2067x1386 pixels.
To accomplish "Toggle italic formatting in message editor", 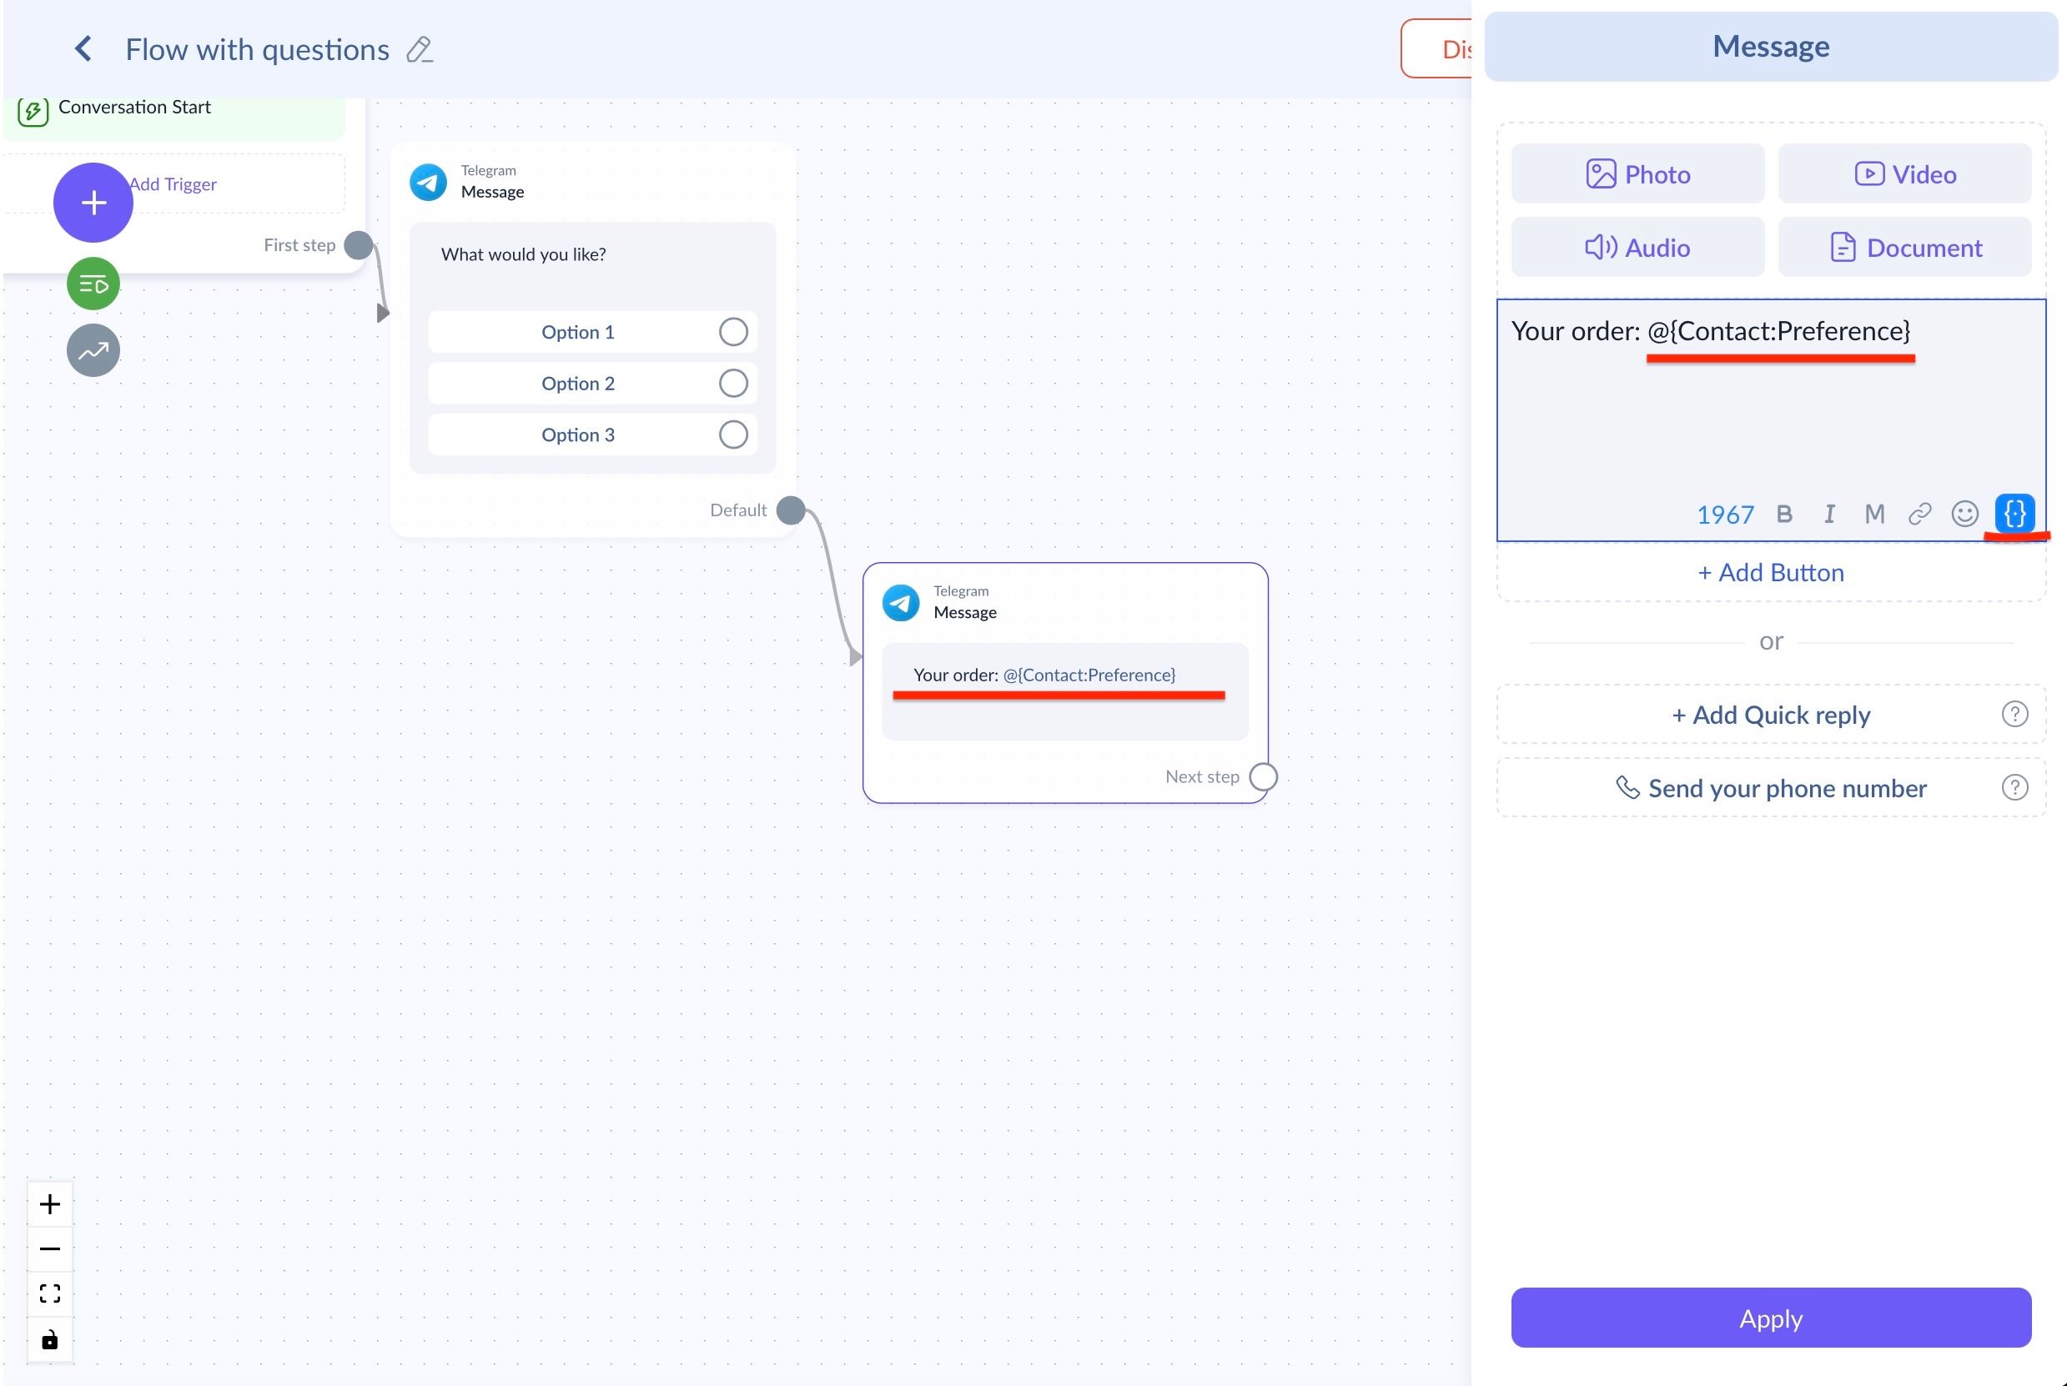I will click(x=1829, y=514).
